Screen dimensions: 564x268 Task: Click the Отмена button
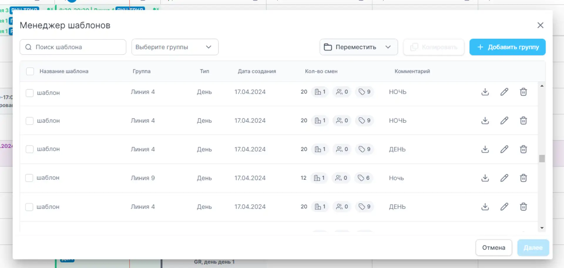coord(494,247)
